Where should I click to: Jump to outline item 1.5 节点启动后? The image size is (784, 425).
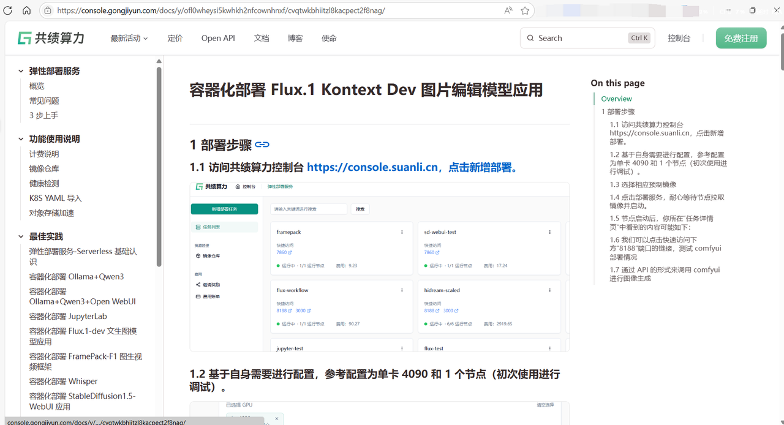tap(661, 222)
